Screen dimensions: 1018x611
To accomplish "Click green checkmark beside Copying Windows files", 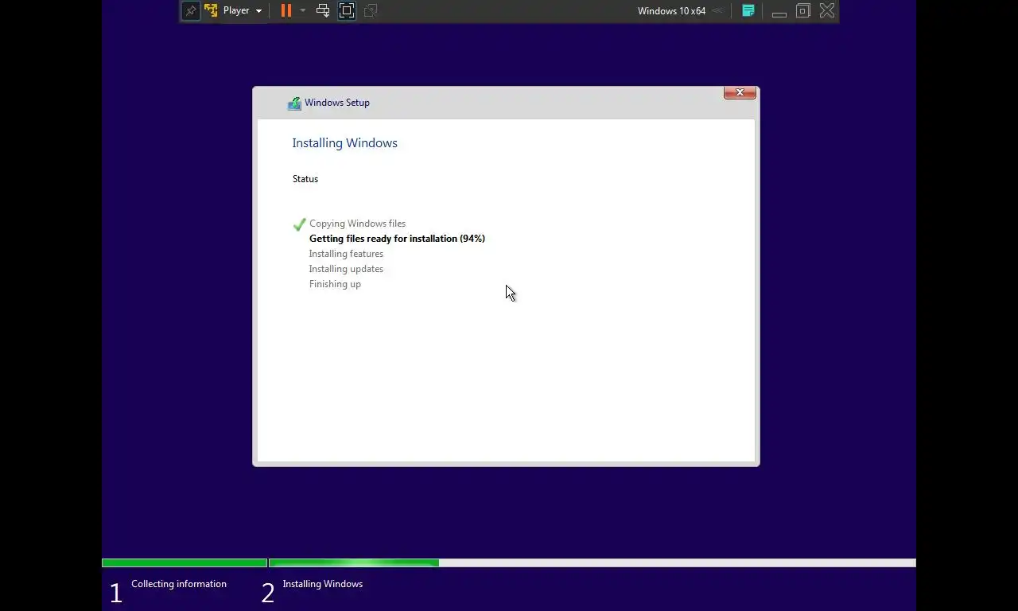I will (x=299, y=224).
